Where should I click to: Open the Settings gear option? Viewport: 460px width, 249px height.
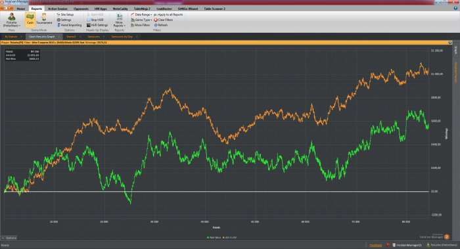point(64,20)
